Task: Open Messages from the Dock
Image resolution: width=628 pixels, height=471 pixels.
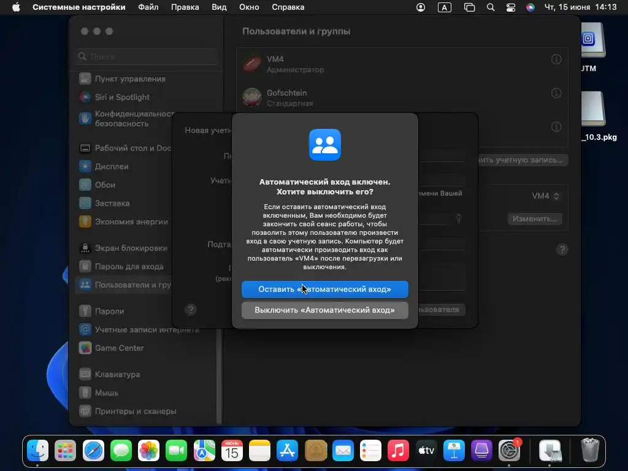Action: click(x=121, y=451)
